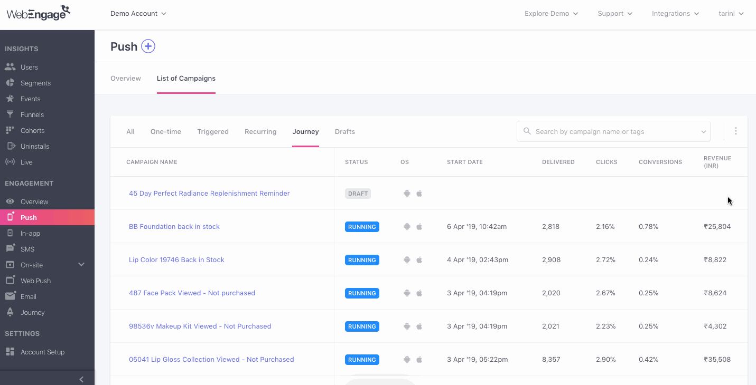Open Lip Color 19746 Back in Stock
The height and width of the screenshot is (385, 756).
[176, 260]
